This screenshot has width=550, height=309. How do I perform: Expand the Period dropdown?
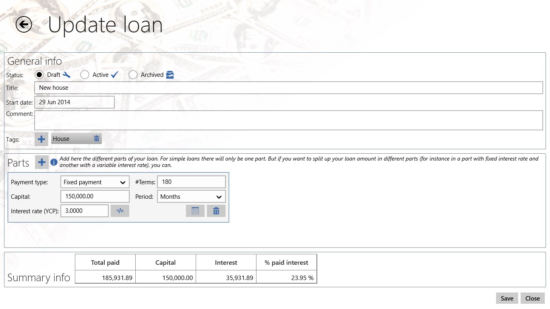(191, 197)
